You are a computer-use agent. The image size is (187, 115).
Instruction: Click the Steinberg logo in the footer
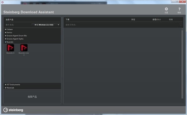[x=13, y=110]
